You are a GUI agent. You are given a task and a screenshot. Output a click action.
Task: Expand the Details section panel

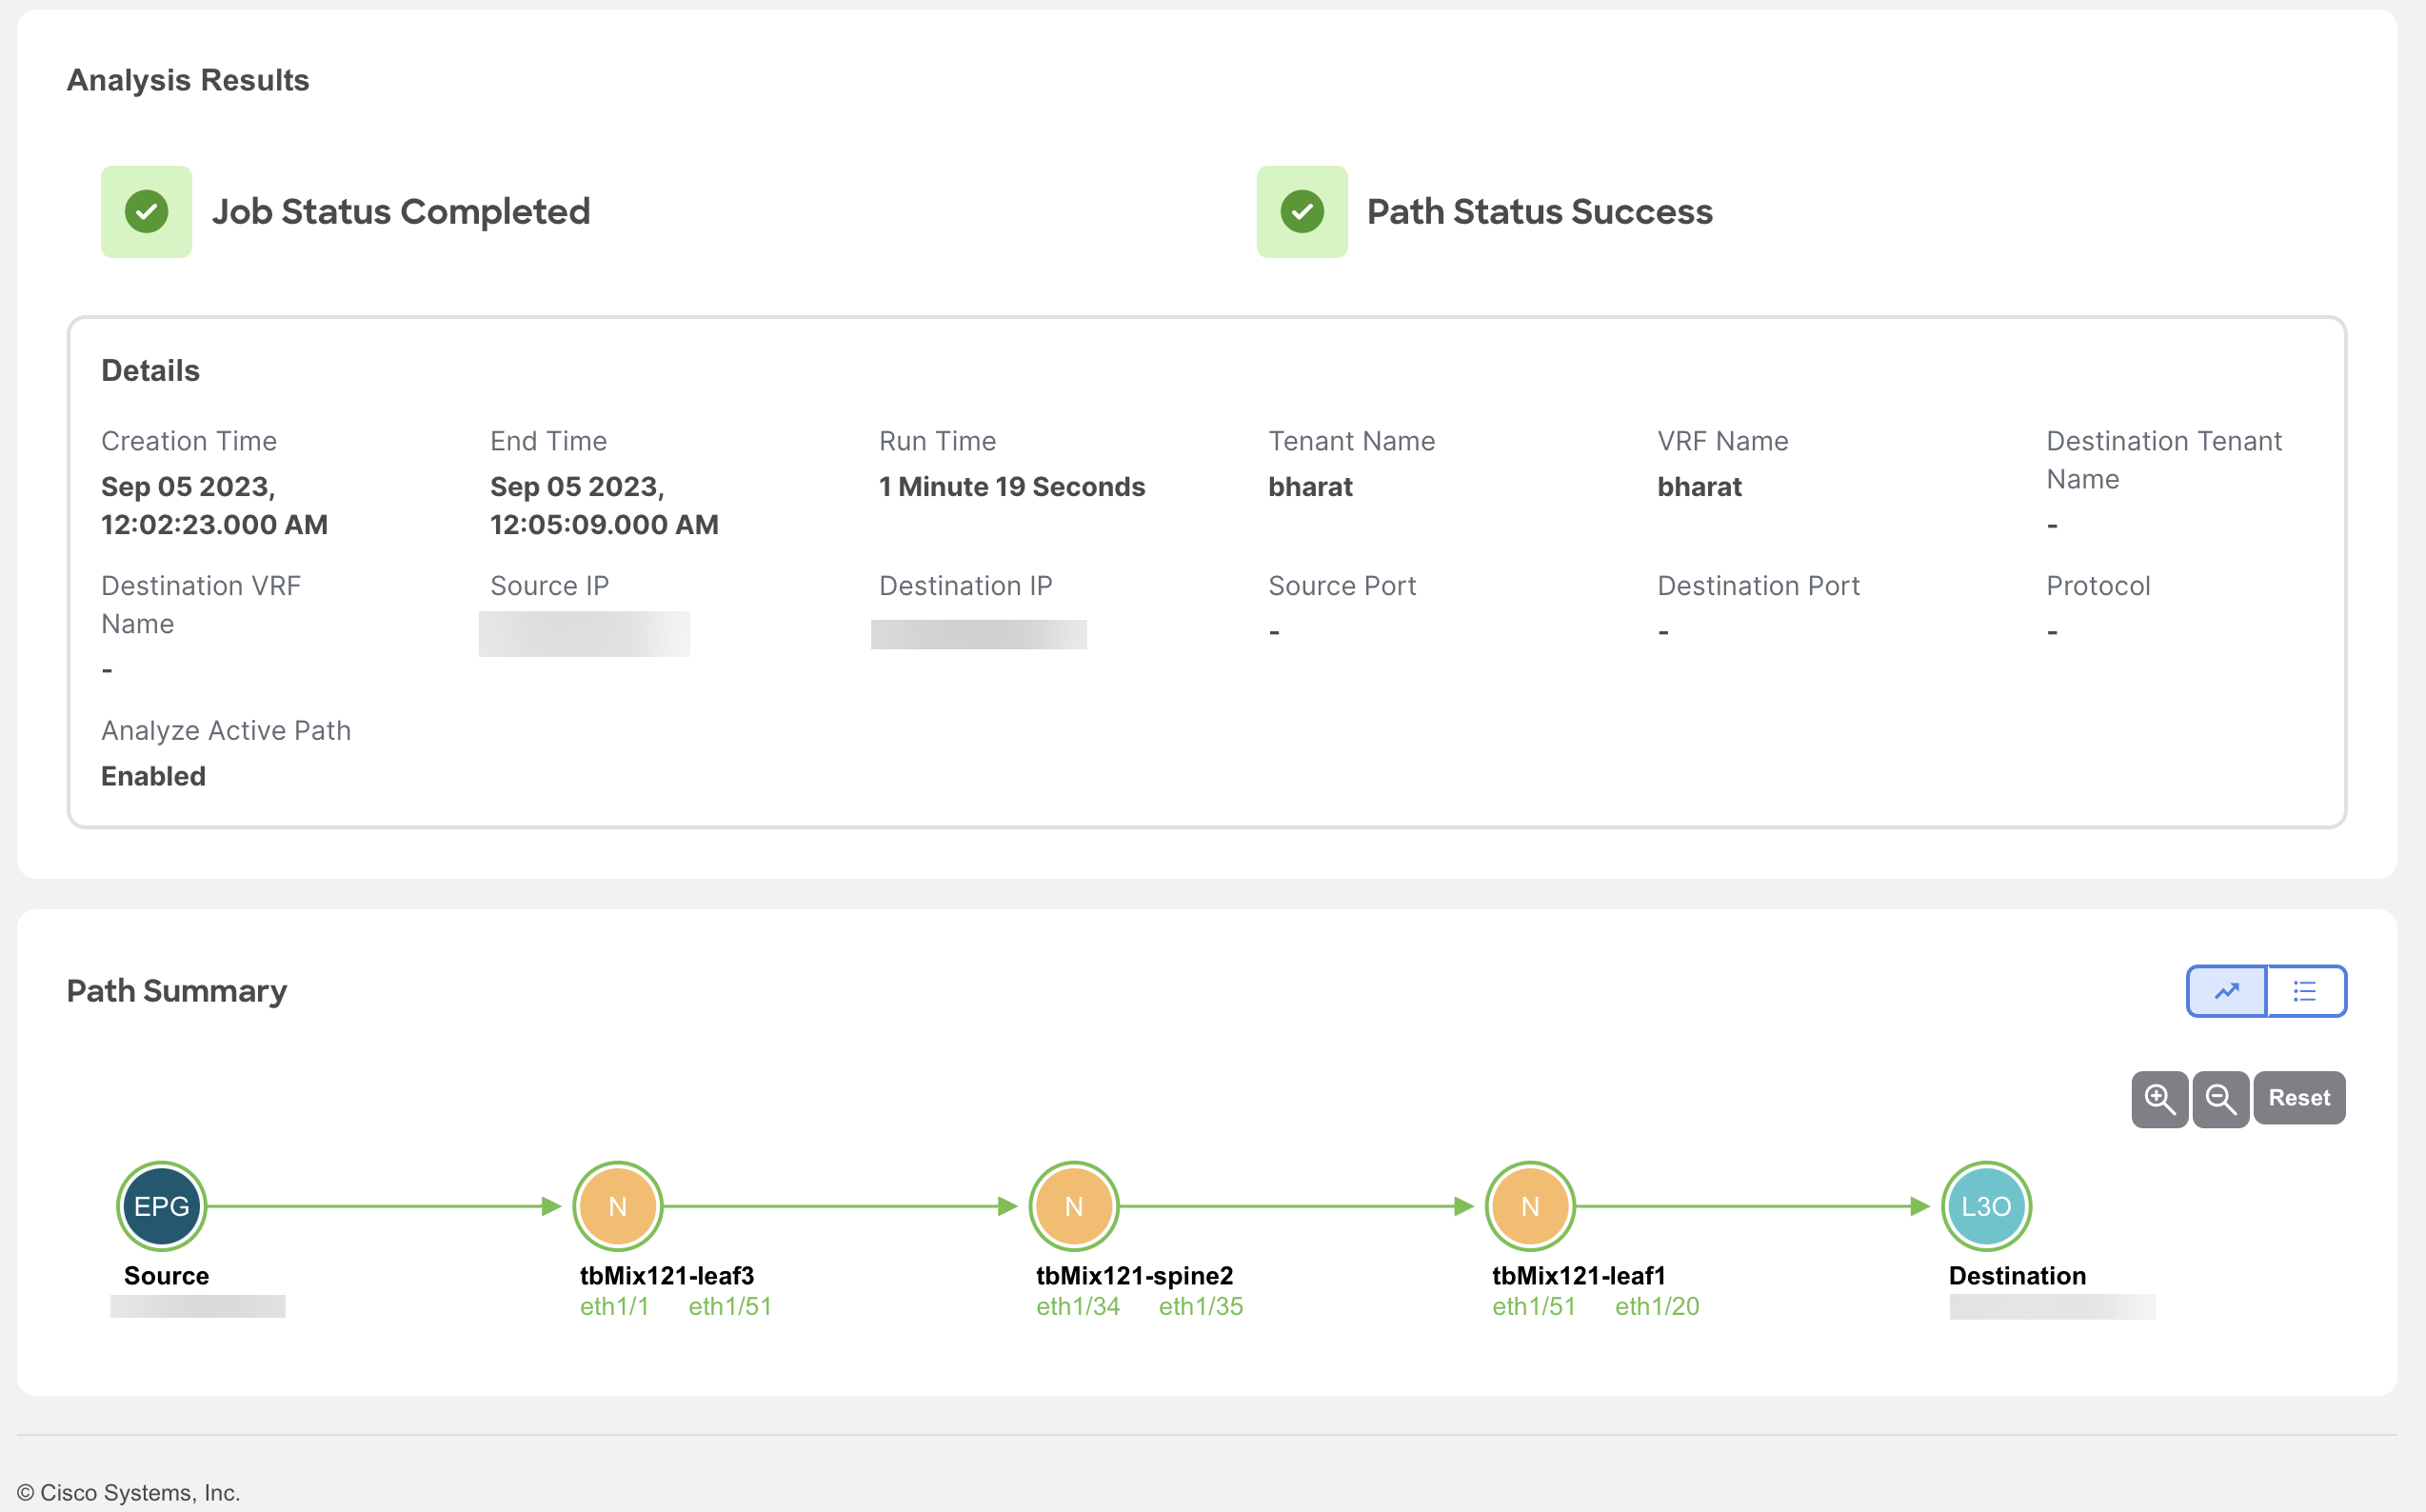pyautogui.click(x=149, y=369)
